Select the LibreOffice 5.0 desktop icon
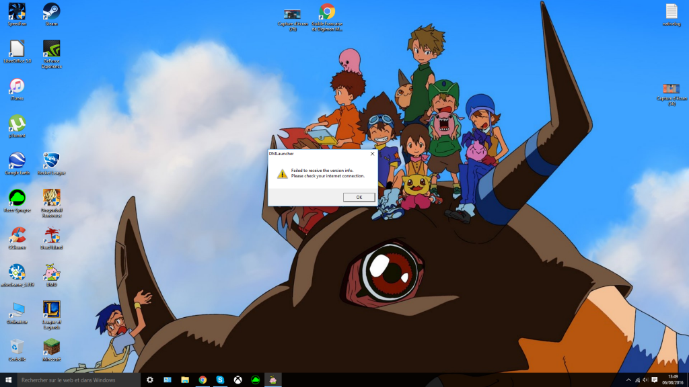 tap(17, 52)
